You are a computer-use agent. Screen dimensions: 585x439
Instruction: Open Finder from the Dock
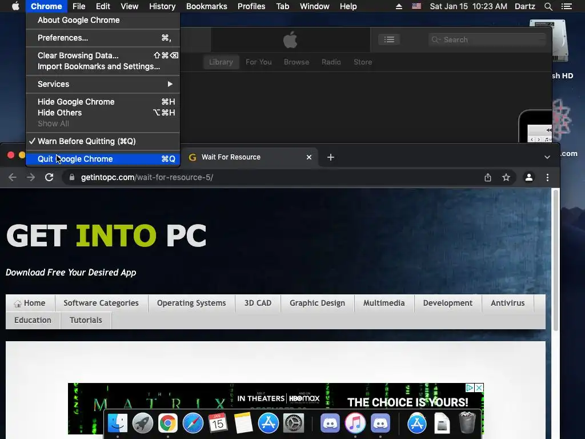118,424
